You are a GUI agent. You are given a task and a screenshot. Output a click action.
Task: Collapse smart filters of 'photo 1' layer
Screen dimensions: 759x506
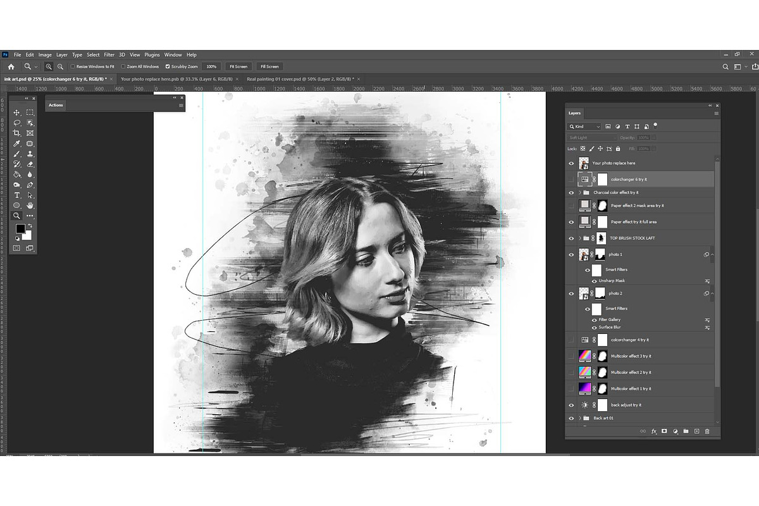[712, 254]
